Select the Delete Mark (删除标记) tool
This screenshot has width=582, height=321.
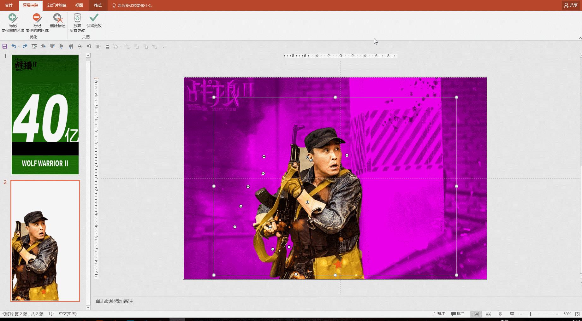click(57, 21)
